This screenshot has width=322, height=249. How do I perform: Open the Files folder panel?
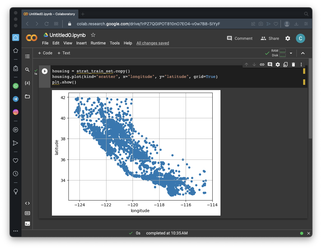pos(27,96)
